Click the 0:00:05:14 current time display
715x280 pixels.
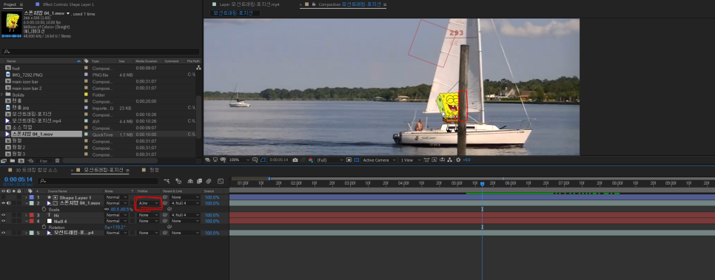point(19,180)
